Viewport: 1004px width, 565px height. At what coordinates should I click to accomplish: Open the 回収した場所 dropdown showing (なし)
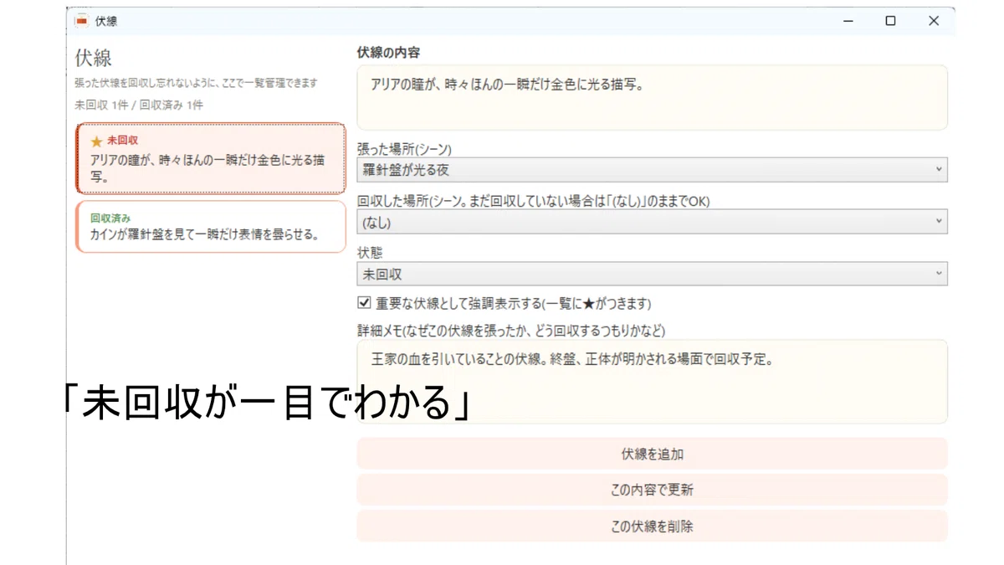[652, 222]
